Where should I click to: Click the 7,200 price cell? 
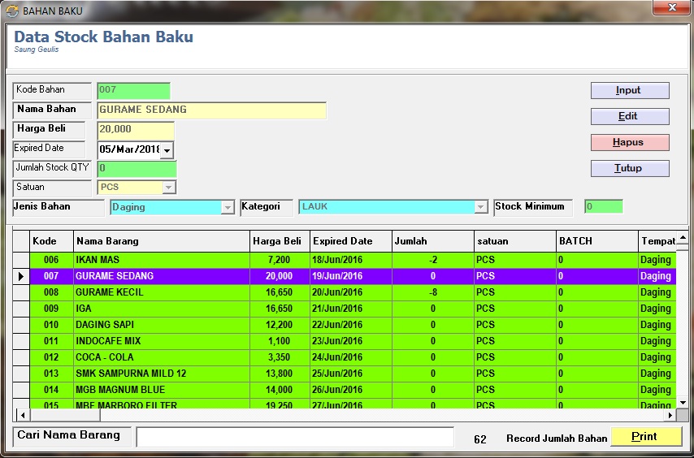pos(280,261)
